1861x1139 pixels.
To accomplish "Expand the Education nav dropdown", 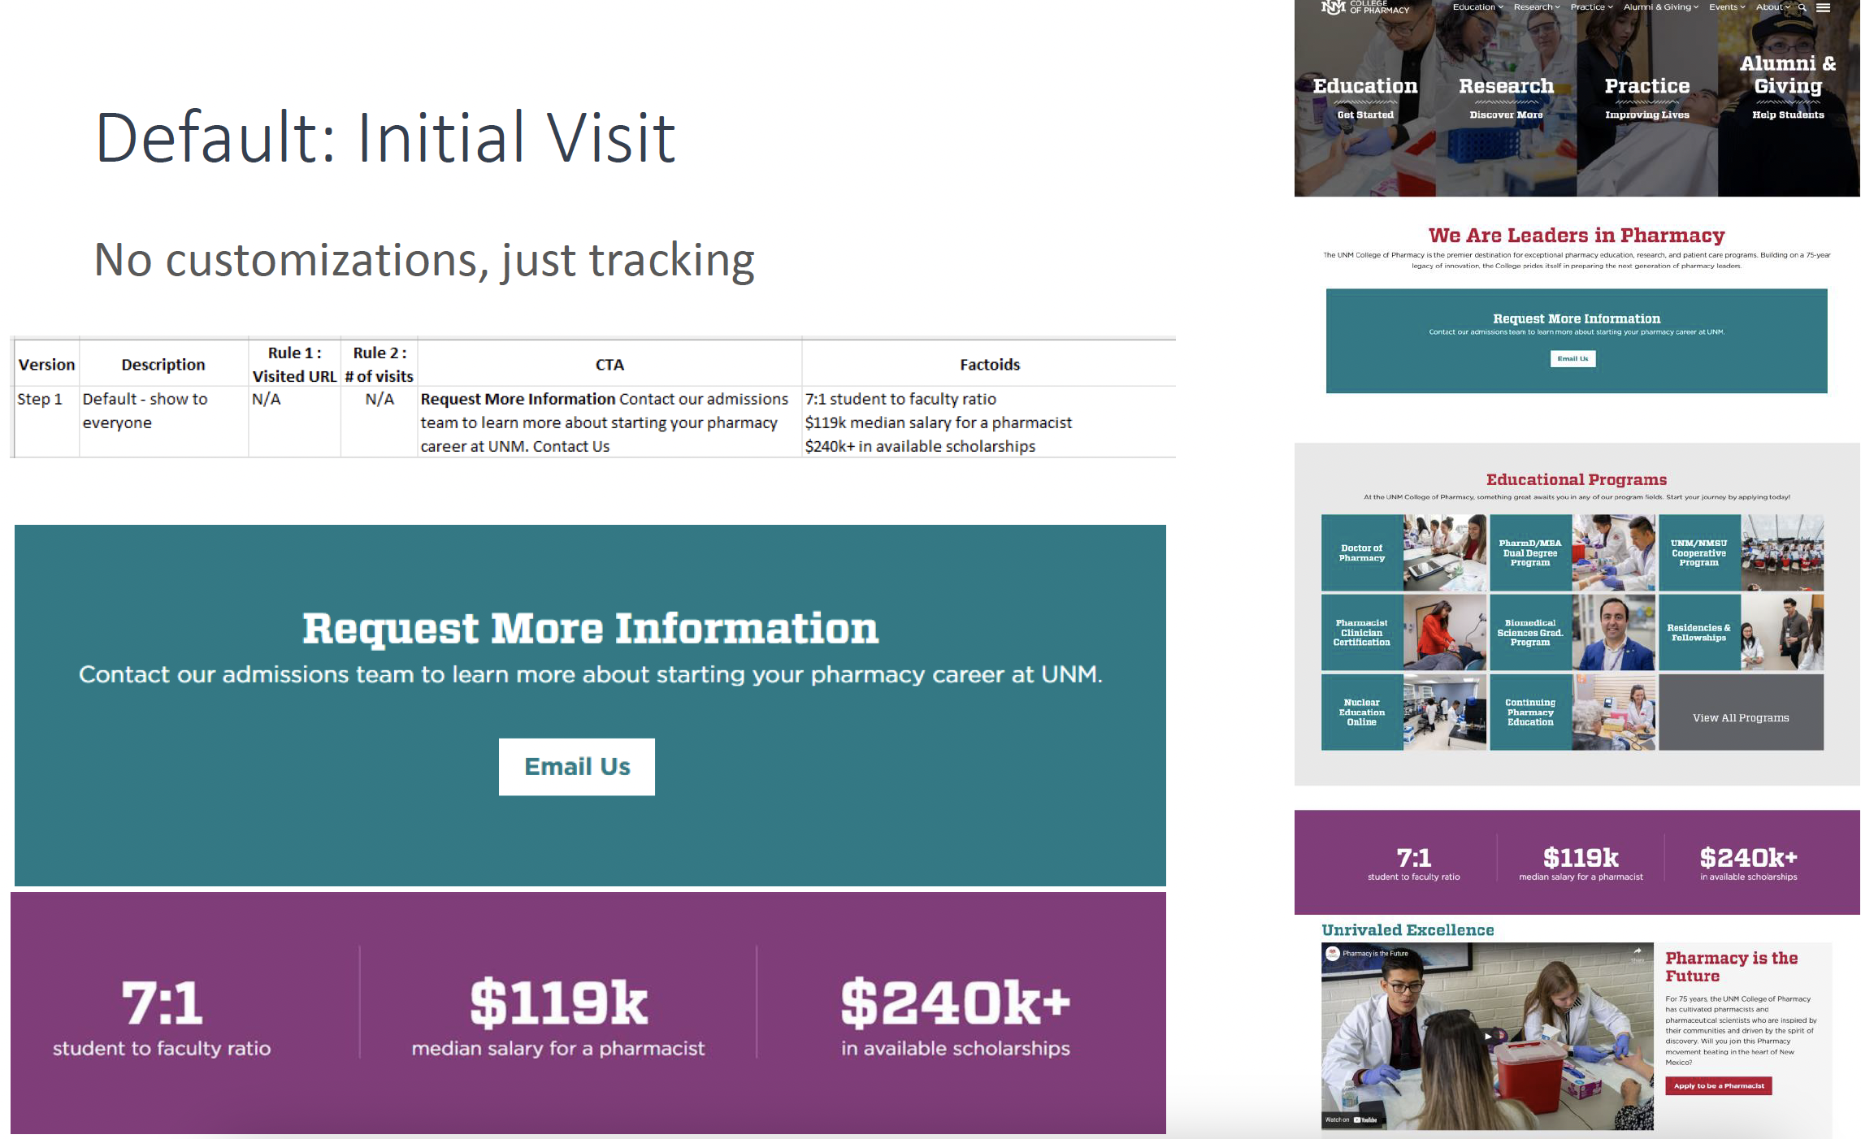I will click(x=1477, y=7).
